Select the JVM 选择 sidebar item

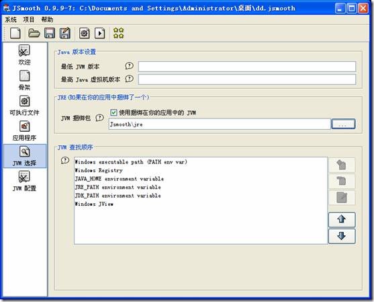tap(25, 156)
